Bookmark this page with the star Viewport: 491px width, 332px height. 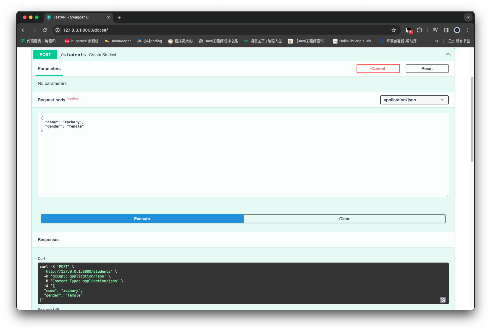[394, 30]
